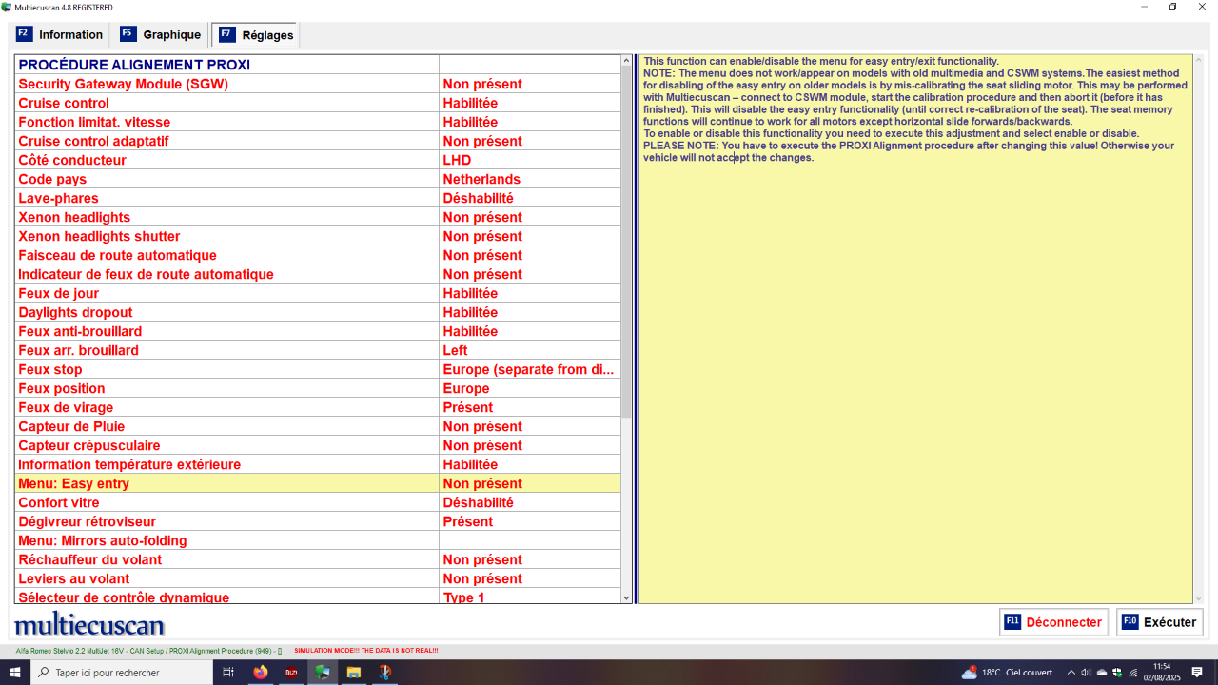The width and height of the screenshot is (1218, 685).
Task: Click the multiecuscan logo
Action: (89, 624)
